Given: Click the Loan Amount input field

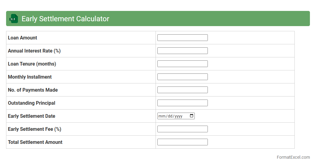Looking at the screenshot, I should point(182,38).
